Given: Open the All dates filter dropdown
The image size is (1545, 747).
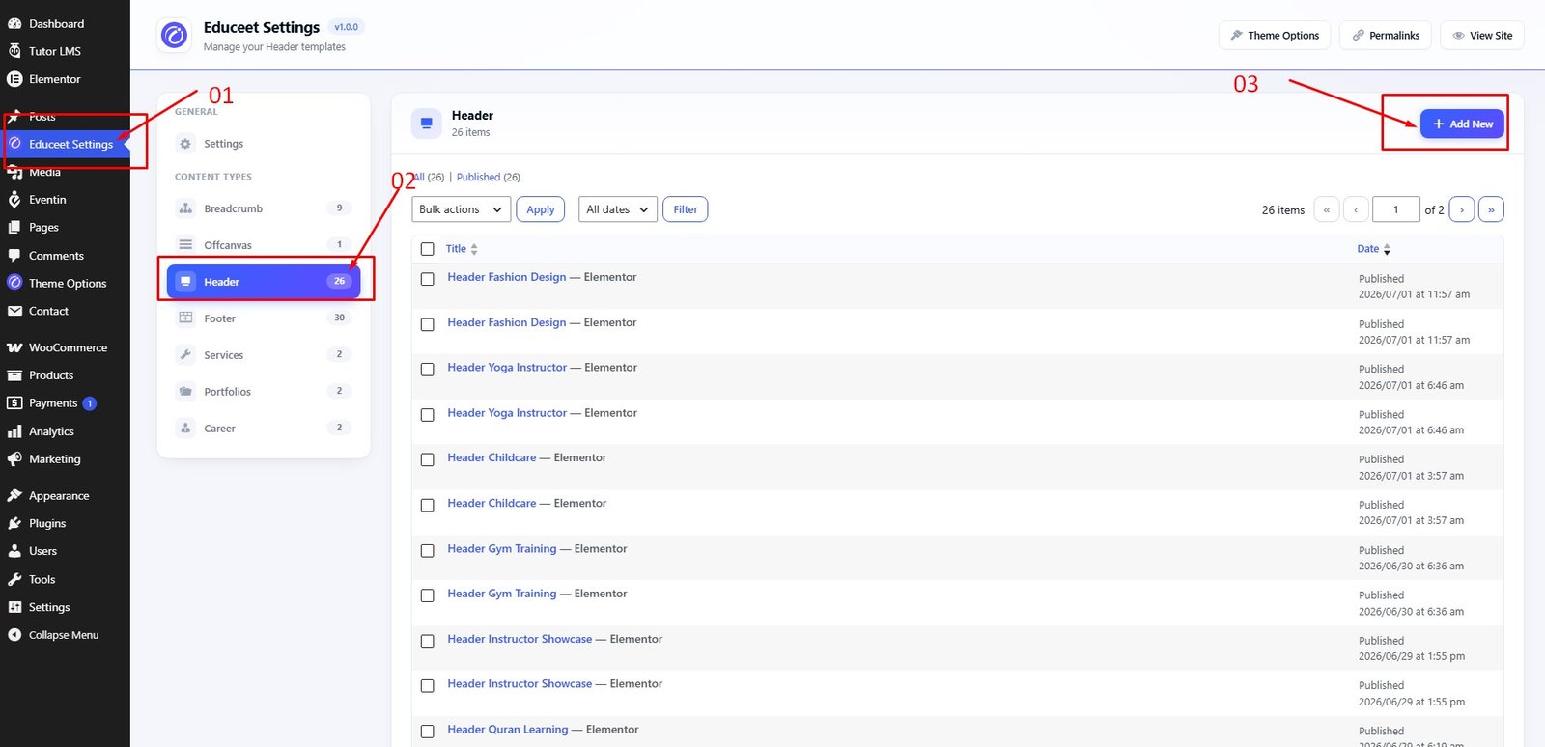Looking at the screenshot, I should coord(618,209).
